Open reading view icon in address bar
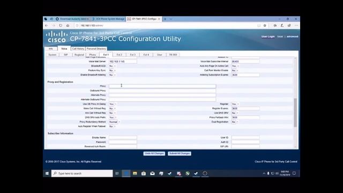Screen dimensions: 343x193 (259, 26)
